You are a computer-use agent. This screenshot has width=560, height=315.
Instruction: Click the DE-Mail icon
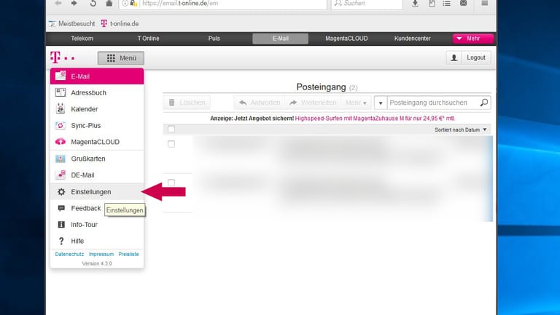[x=61, y=175]
